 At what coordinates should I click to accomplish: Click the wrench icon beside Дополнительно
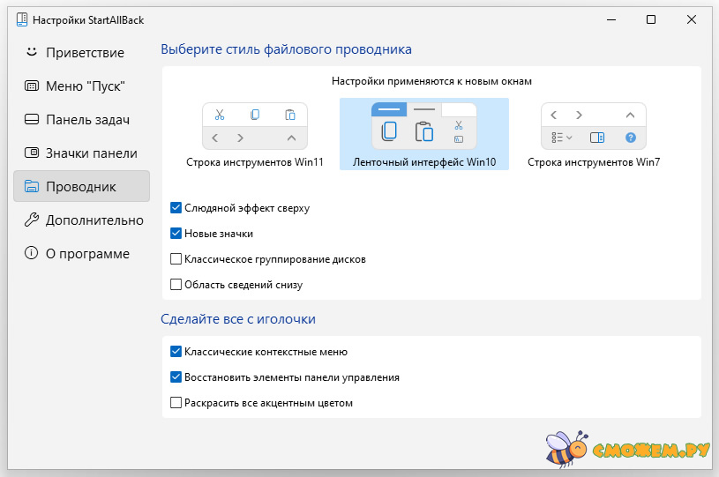coord(31,220)
